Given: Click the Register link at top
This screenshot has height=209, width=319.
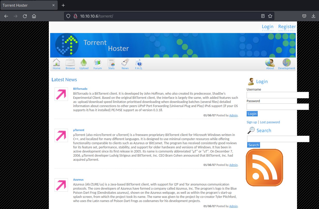Looking at the screenshot, I should click(287, 27).
